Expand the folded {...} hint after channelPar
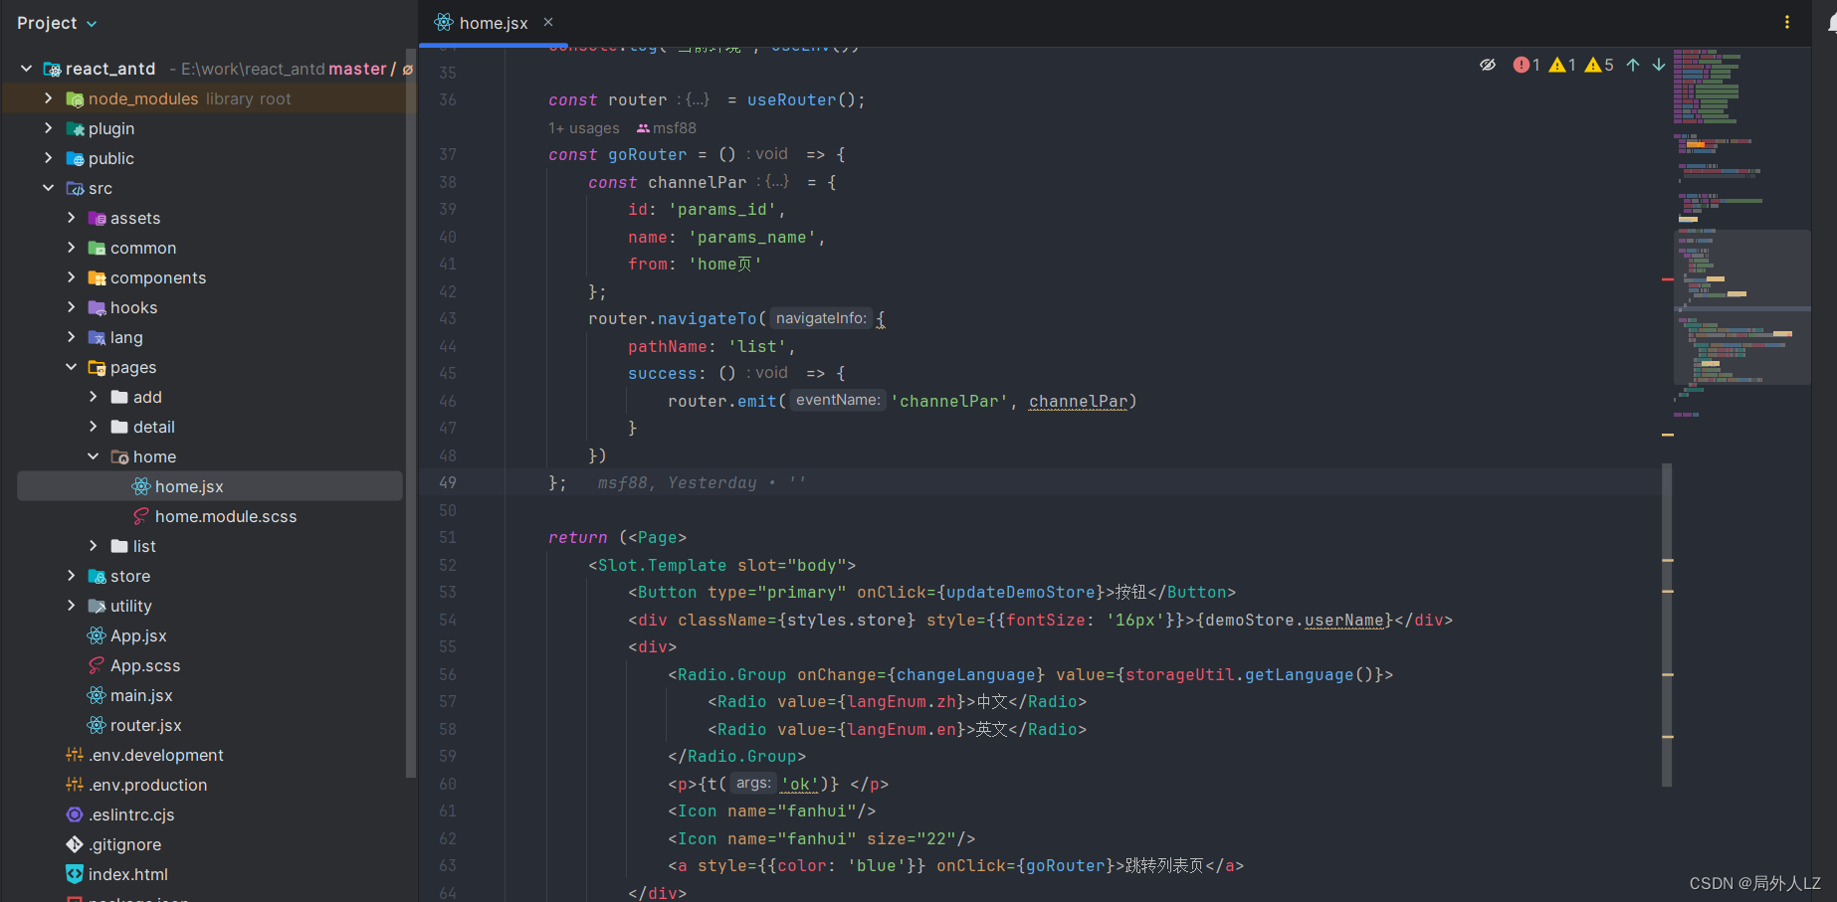The image size is (1837, 902). 777,182
